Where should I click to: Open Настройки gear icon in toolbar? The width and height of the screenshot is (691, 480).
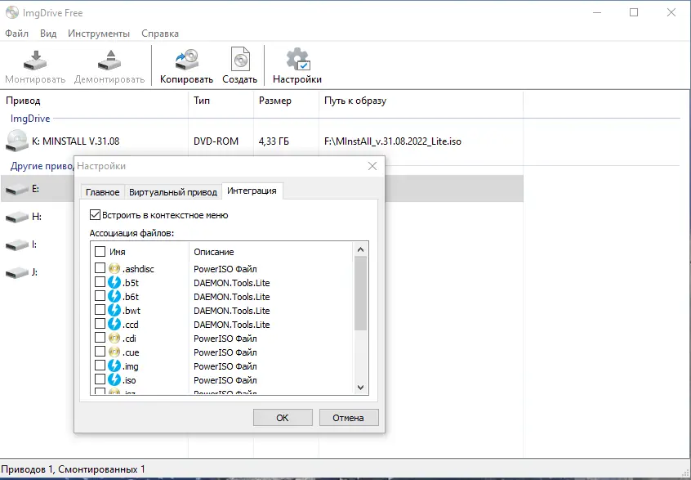pos(298,60)
